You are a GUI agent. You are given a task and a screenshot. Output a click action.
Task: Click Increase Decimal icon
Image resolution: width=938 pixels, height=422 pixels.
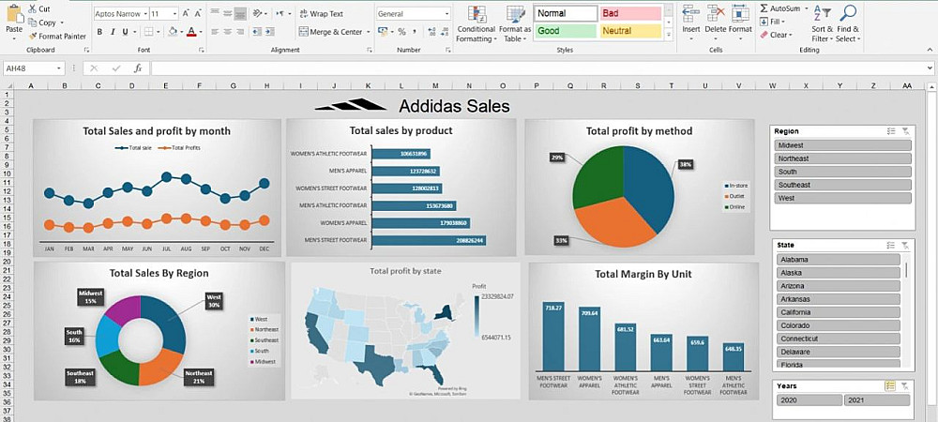(431, 32)
